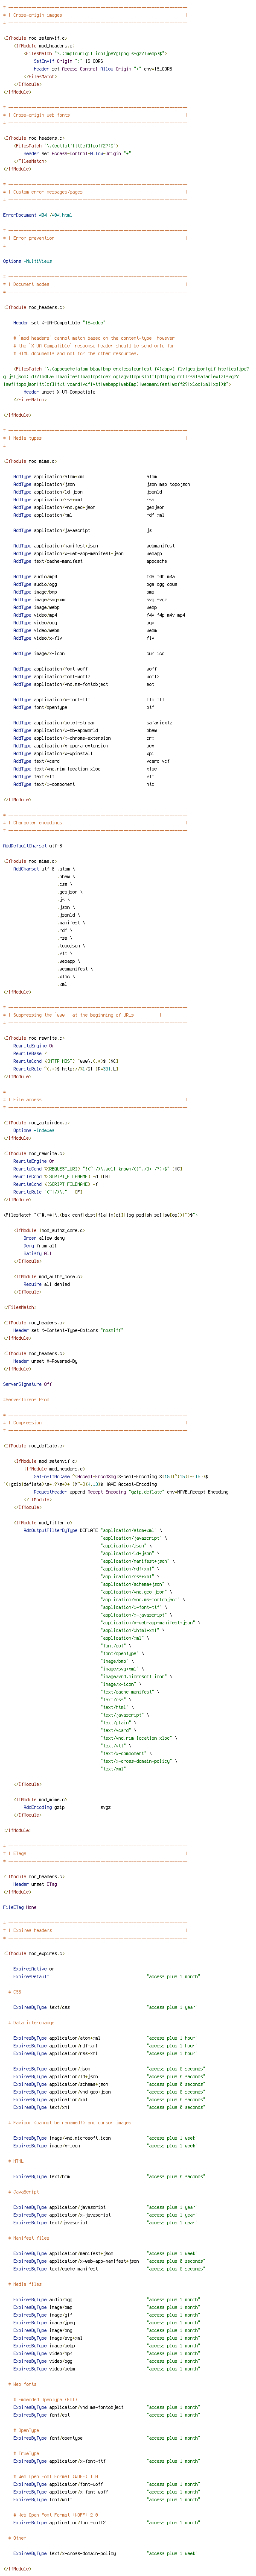Click the 'AddType application/octet-stream' line
This screenshot has height=2576, width=256.
[92, 722]
